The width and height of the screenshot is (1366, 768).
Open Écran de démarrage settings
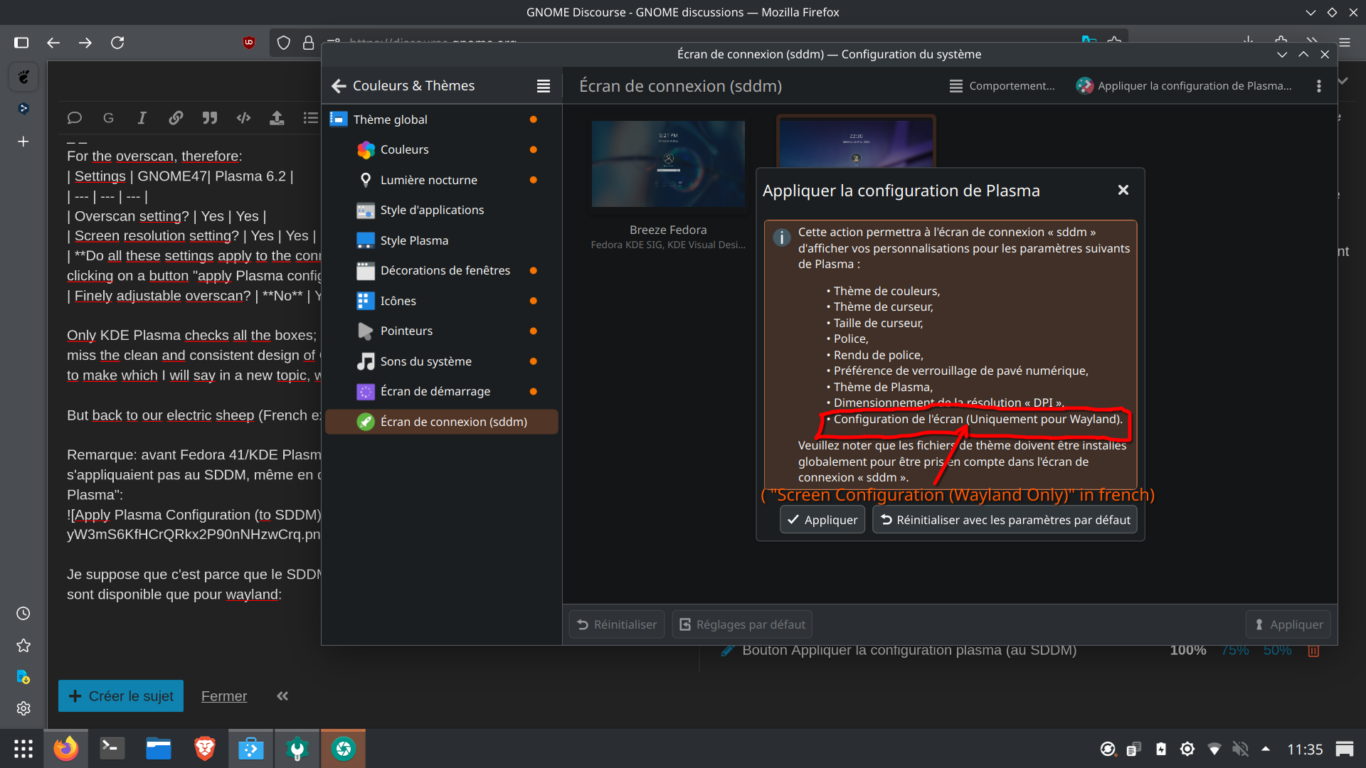pyautogui.click(x=441, y=391)
